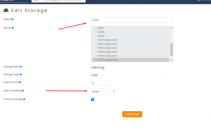Image resolution: width=211 pixels, height=132 pixels.
Task: Click the orange Edit Storage button
Action: coord(132,114)
